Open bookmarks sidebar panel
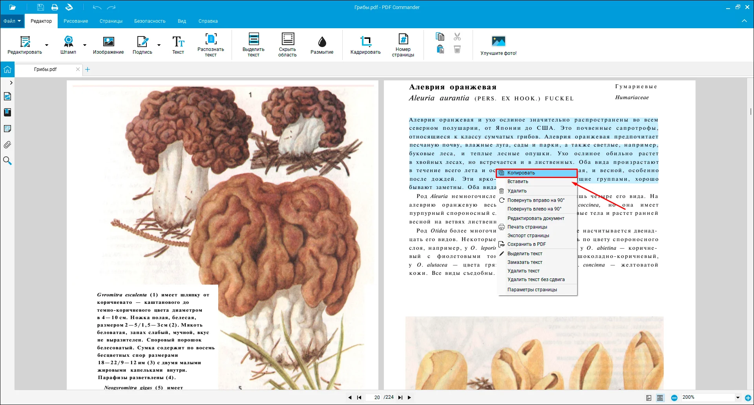754x405 pixels. pyautogui.click(x=7, y=113)
